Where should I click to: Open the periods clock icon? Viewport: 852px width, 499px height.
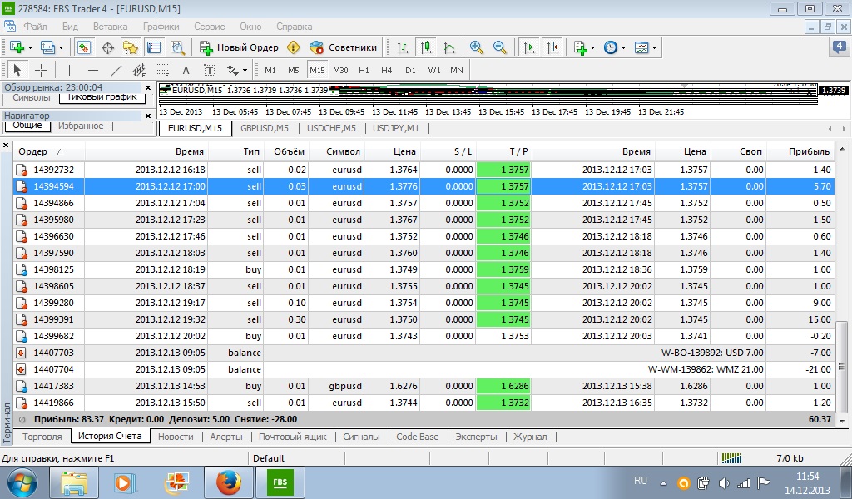(x=611, y=47)
